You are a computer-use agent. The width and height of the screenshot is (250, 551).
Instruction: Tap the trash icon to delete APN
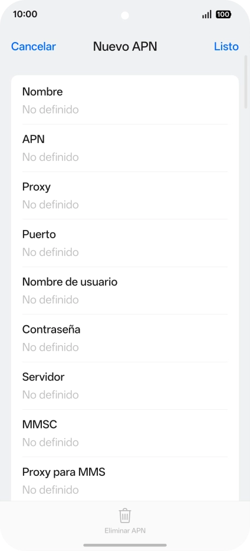tap(125, 516)
